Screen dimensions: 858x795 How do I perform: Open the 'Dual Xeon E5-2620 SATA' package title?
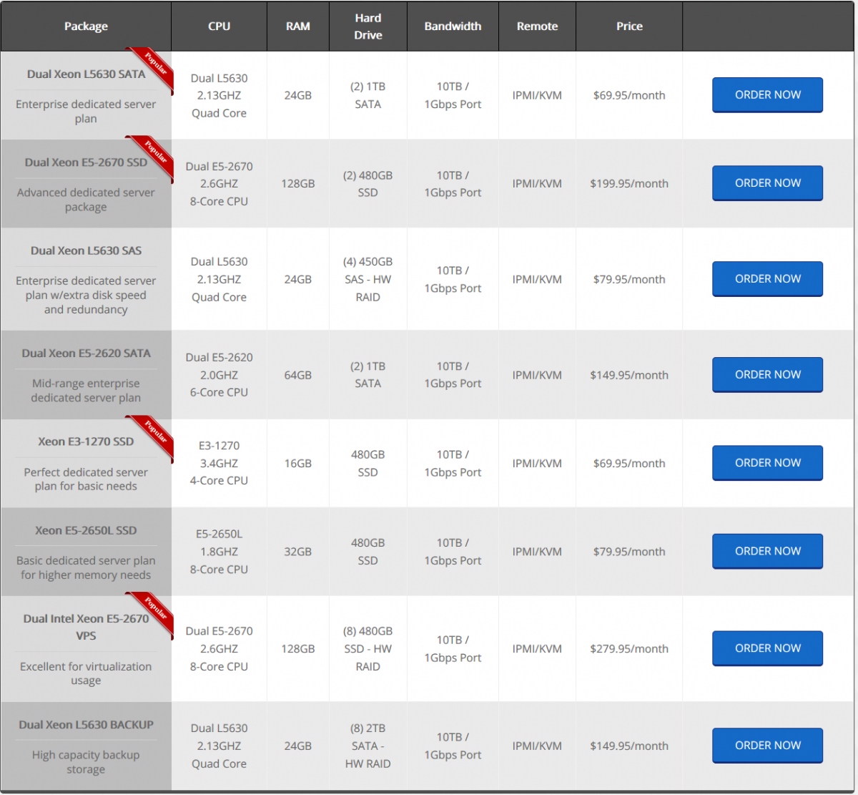point(86,353)
